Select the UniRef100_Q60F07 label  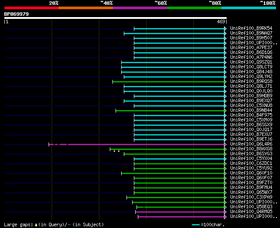click(x=251, y=178)
